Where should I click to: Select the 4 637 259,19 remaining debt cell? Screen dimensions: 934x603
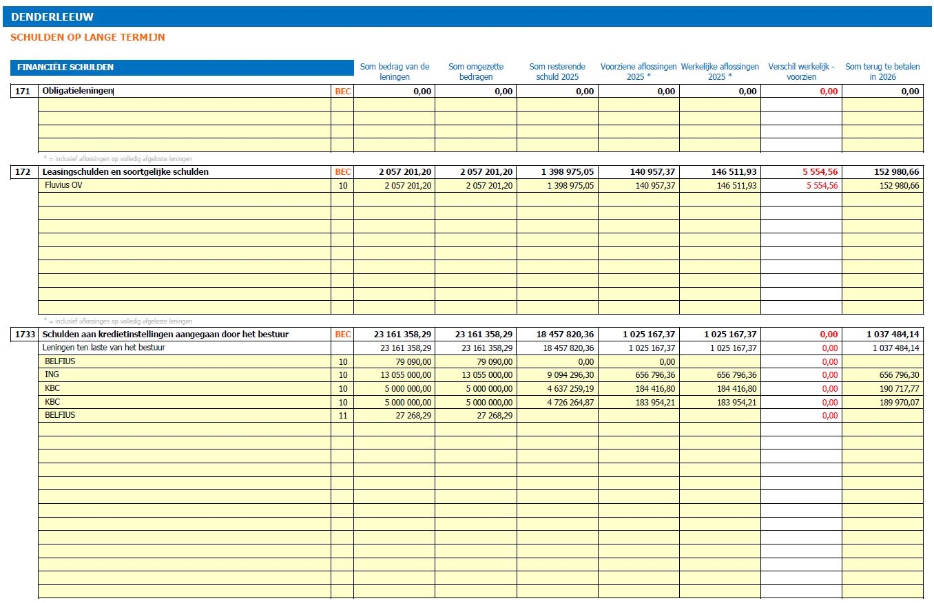(x=557, y=389)
